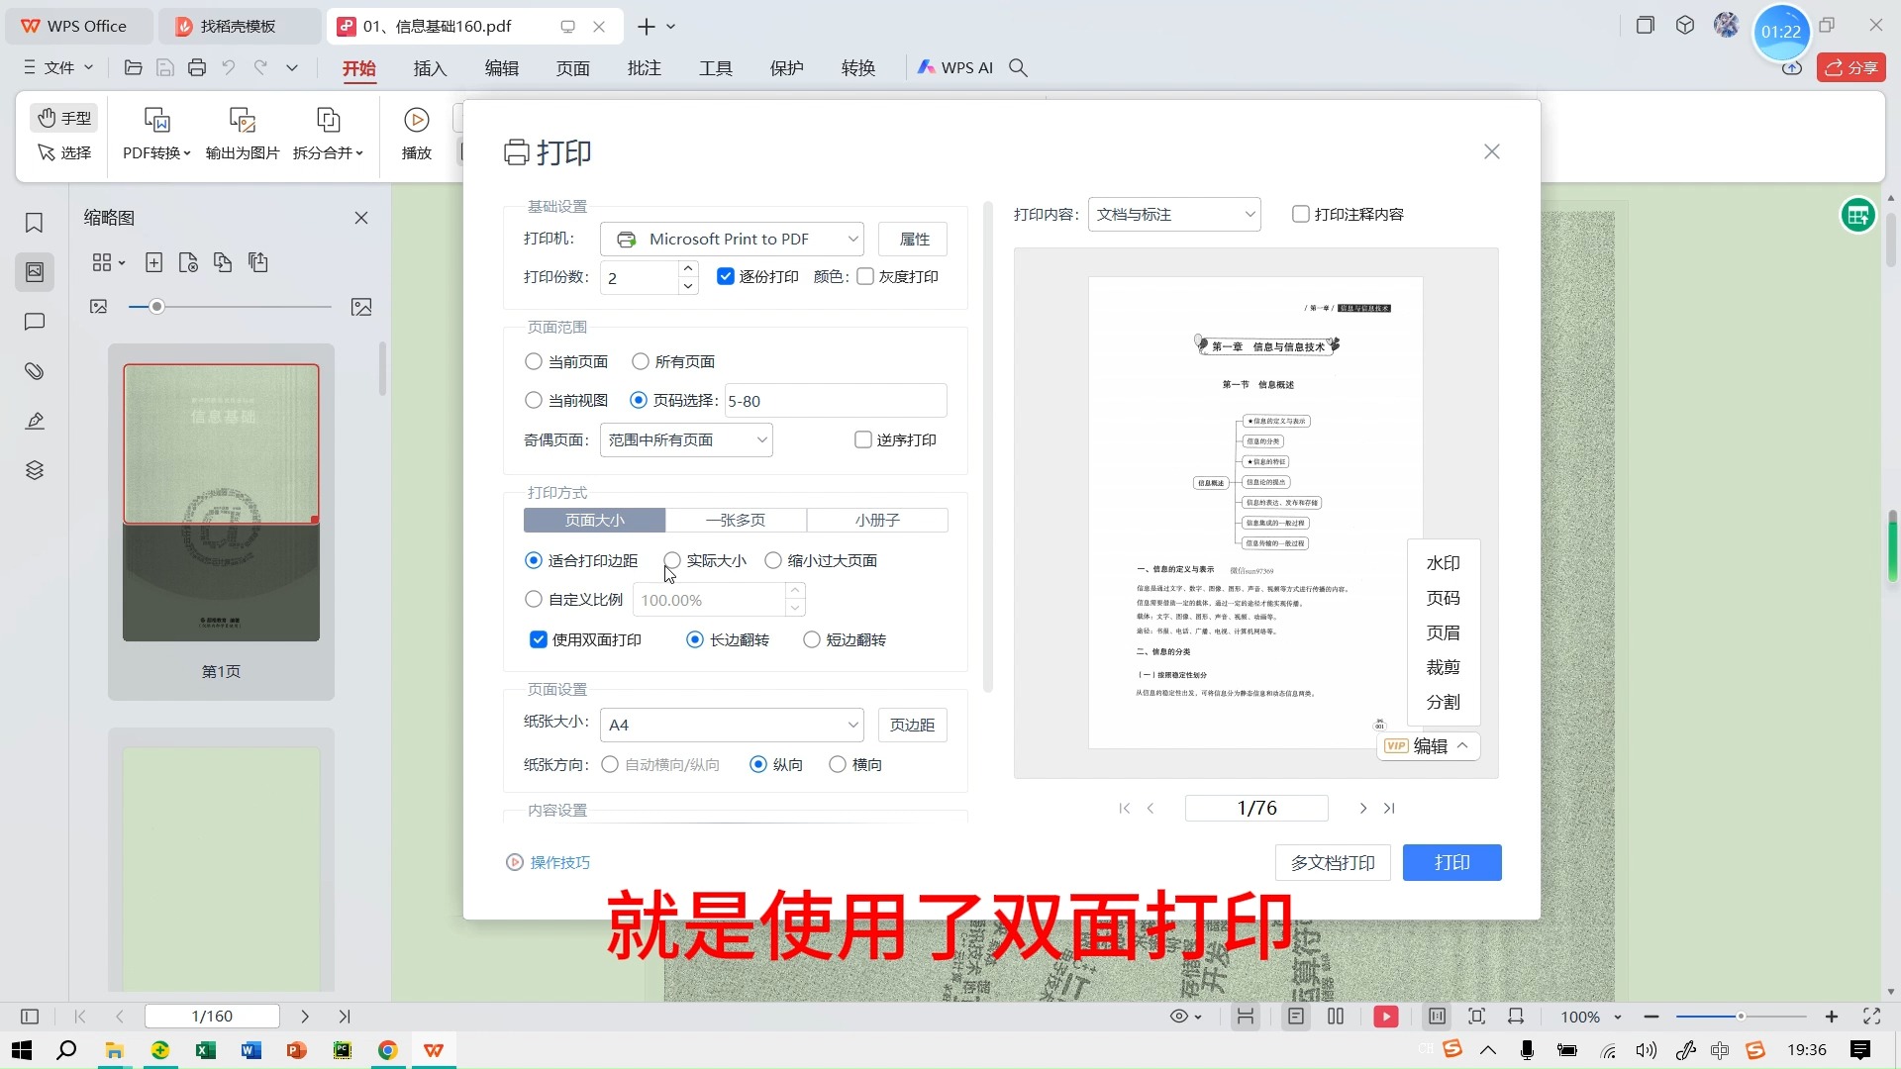
Task: Enable grayscale printing (灰度打印)
Action: [865, 276]
